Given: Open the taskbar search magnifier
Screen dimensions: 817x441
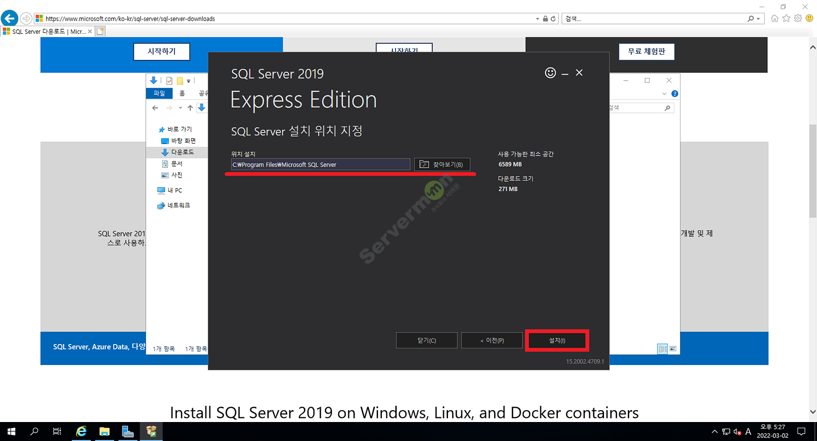Looking at the screenshot, I should pos(34,432).
